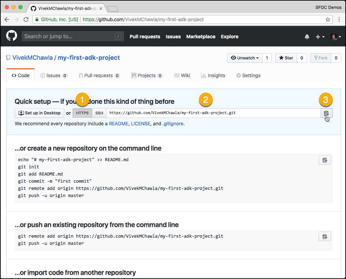
Task: Copy the create new repository commands
Action: coord(324,160)
